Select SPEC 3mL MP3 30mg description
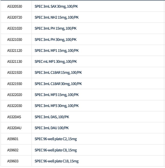The image size is (165, 168). coord(57,106)
